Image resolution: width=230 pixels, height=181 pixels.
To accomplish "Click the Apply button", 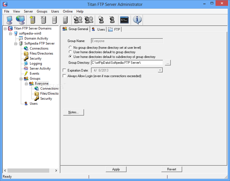I will click(116, 169).
